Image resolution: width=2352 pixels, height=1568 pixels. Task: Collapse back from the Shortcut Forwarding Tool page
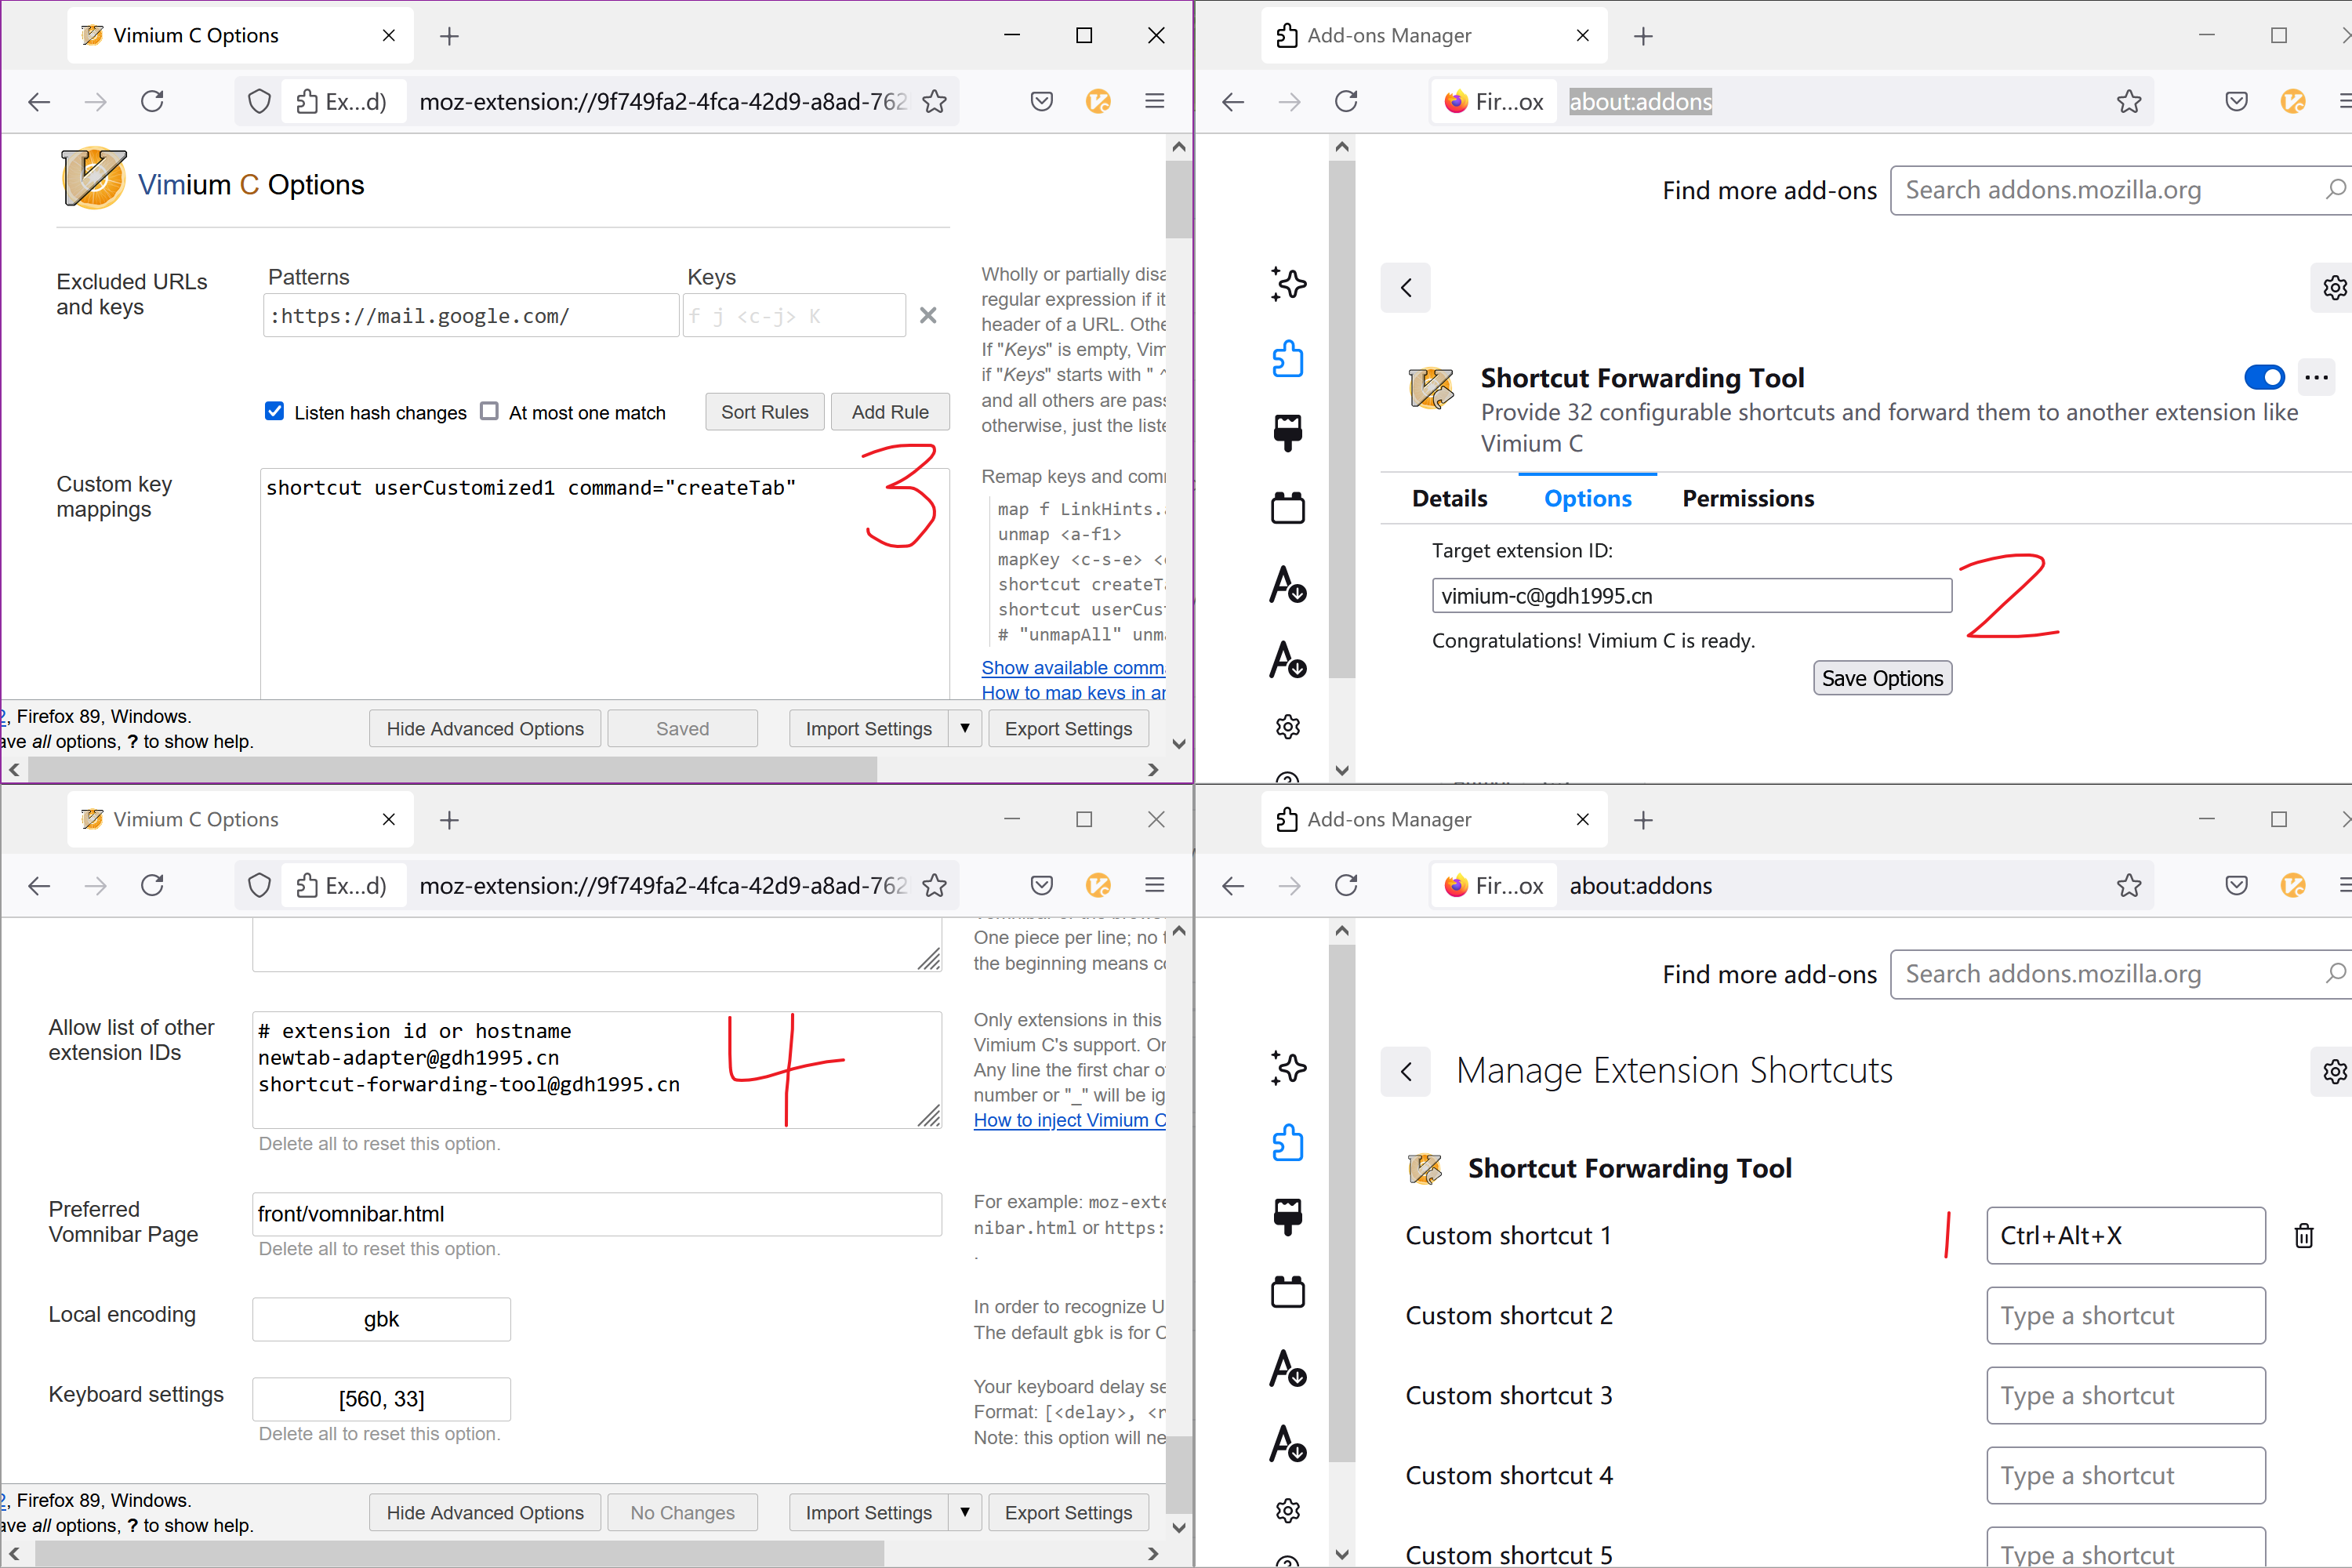pos(1405,287)
